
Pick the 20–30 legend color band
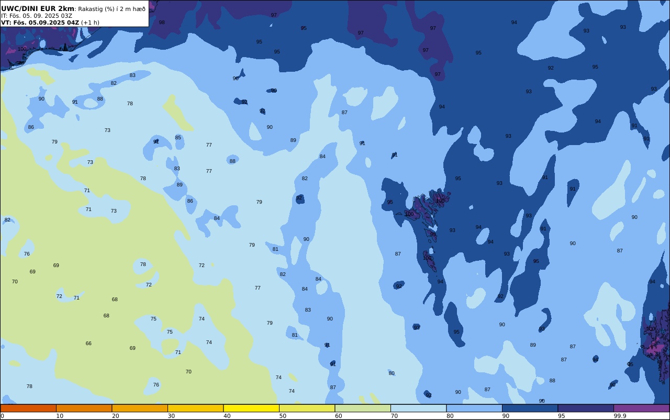(x=140, y=408)
